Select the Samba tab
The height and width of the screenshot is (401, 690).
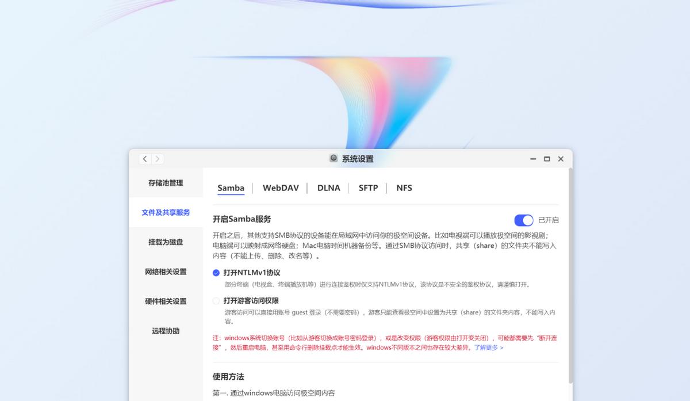[x=231, y=188]
